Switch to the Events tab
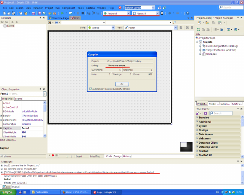The image size is (244, 195). [19, 99]
